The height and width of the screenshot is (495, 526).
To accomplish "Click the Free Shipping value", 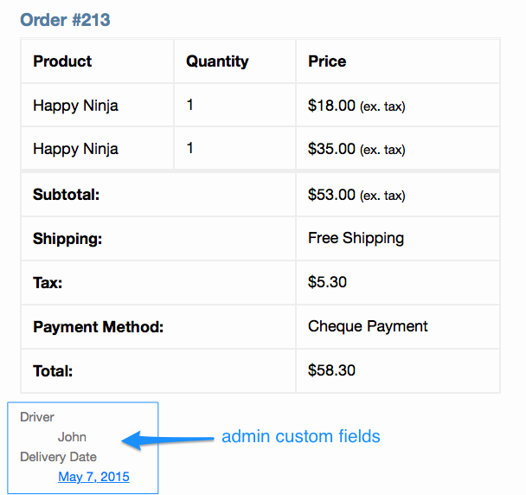I will pos(356,238).
